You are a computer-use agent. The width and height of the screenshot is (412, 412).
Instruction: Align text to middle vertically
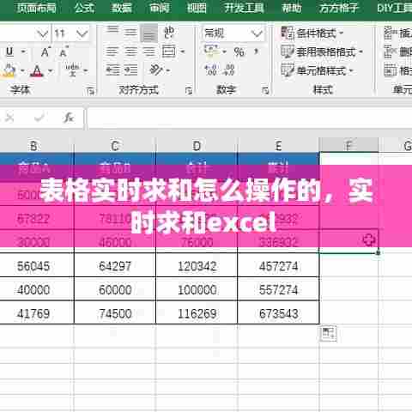point(130,32)
